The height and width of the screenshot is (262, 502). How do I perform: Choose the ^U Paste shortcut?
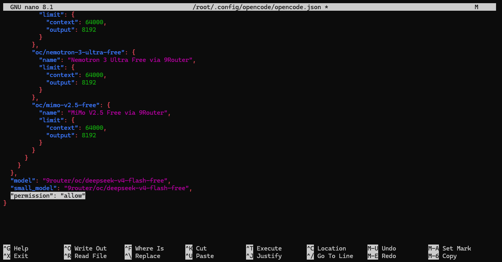coord(200,256)
